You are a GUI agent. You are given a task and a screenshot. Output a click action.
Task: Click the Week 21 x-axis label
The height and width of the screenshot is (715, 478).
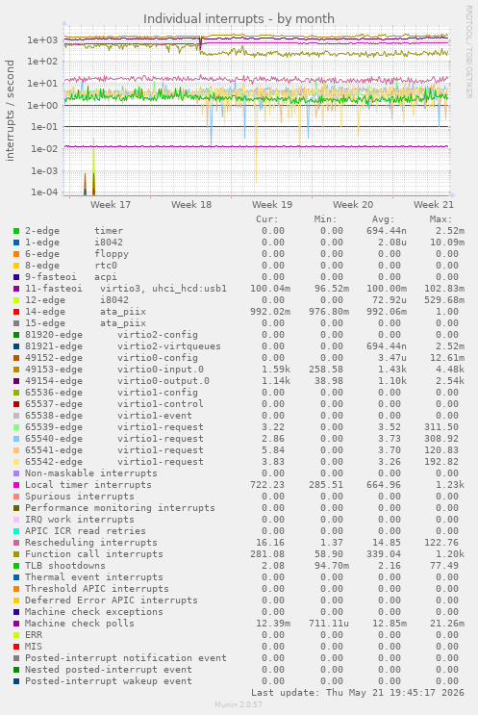434,205
